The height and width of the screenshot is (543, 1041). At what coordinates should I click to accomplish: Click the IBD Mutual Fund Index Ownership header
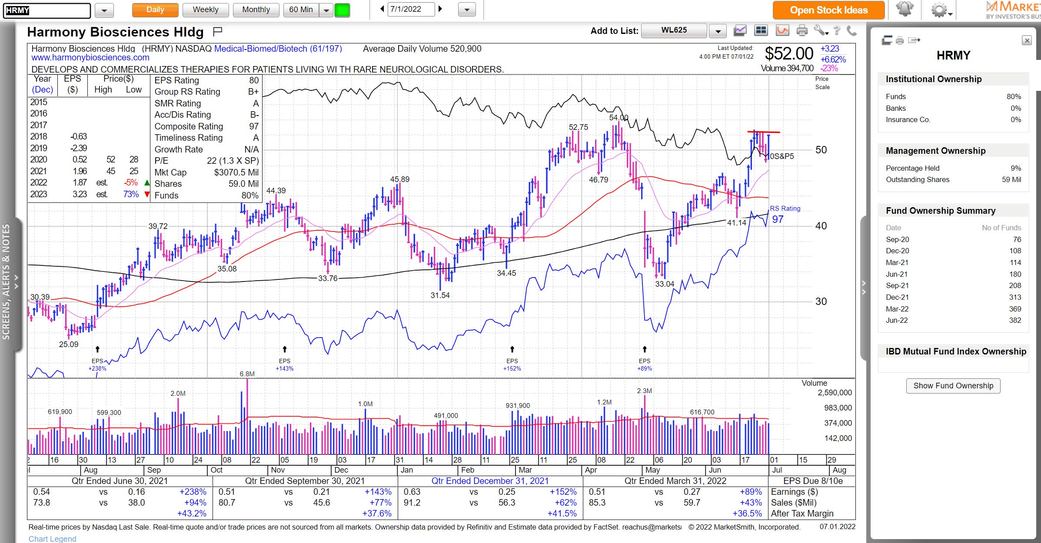tap(953, 351)
